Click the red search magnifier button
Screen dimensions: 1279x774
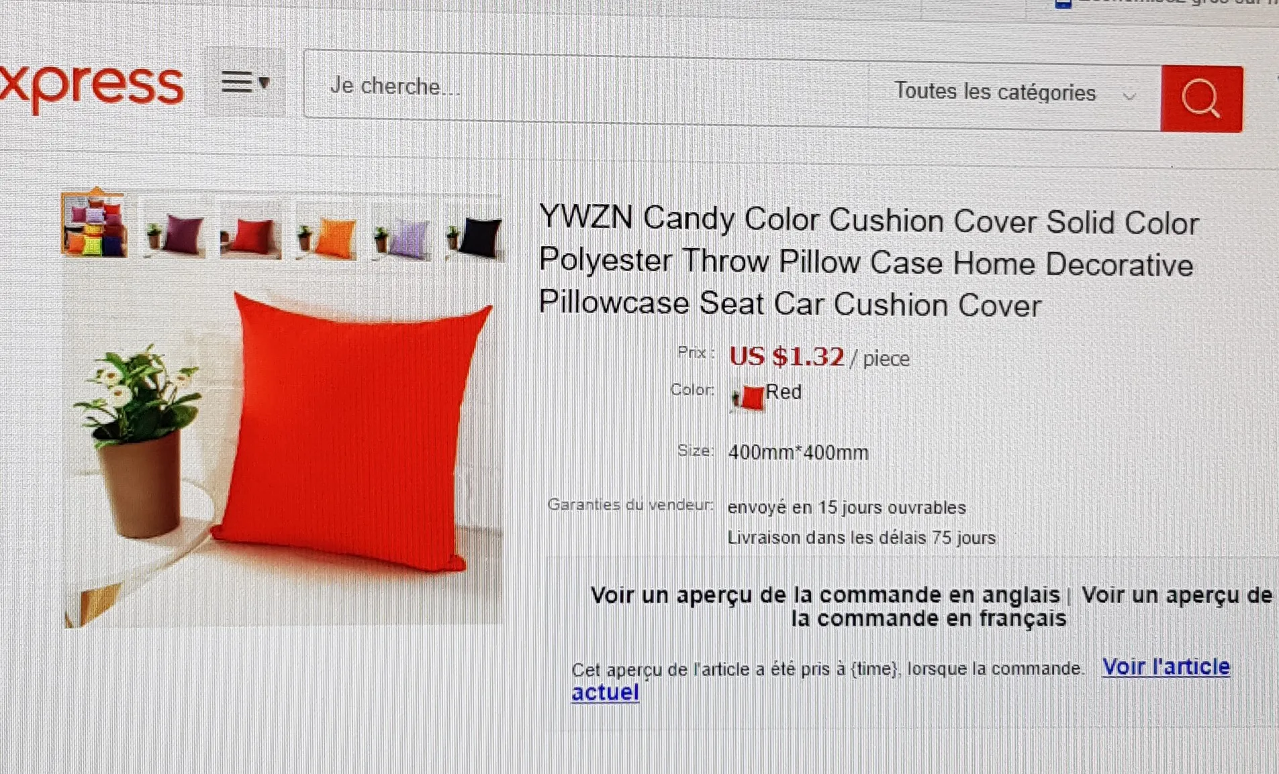[1201, 99]
